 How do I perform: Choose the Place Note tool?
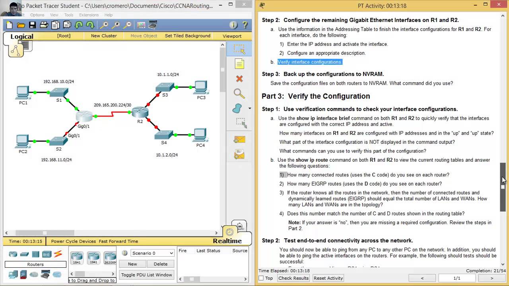[239, 64]
